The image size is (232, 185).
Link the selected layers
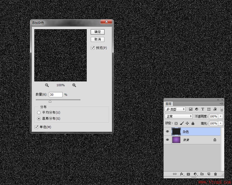[x=175, y=174]
